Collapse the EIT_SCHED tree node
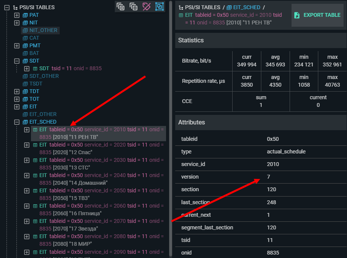347x258 pixels. pyautogui.click(x=16, y=122)
